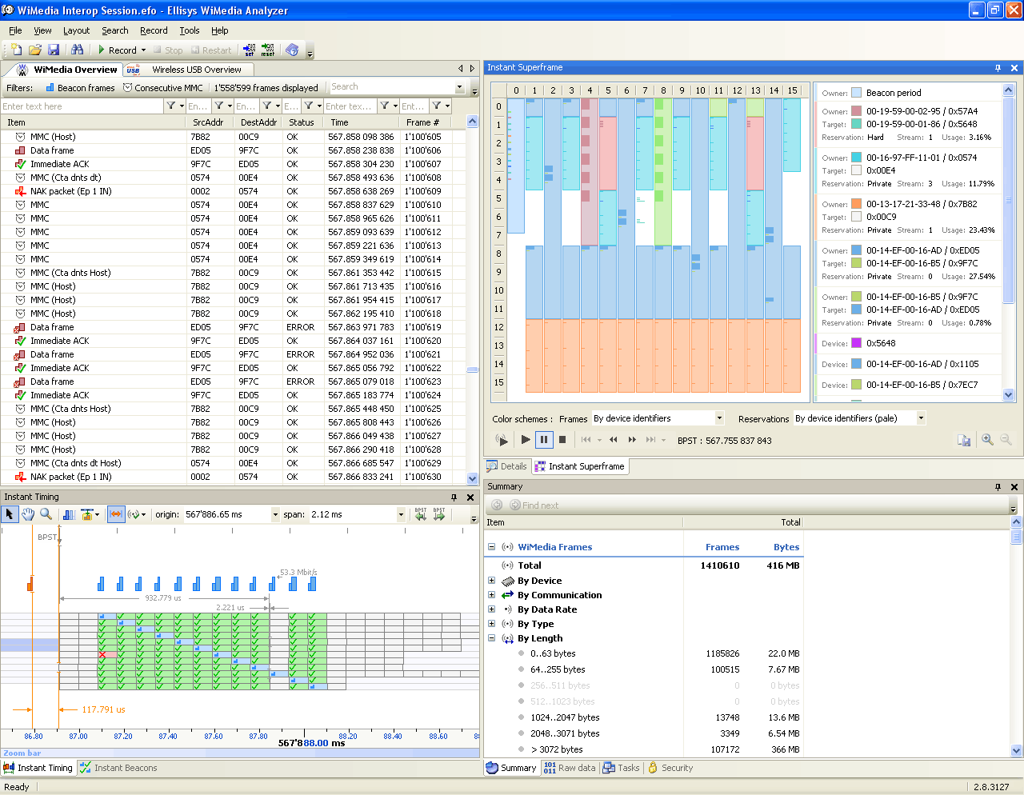Image resolution: width=1024 pixels, height=795 pixels.
Task: Toggle the orange fit-width arrows button
Action: tap(116, 514)
